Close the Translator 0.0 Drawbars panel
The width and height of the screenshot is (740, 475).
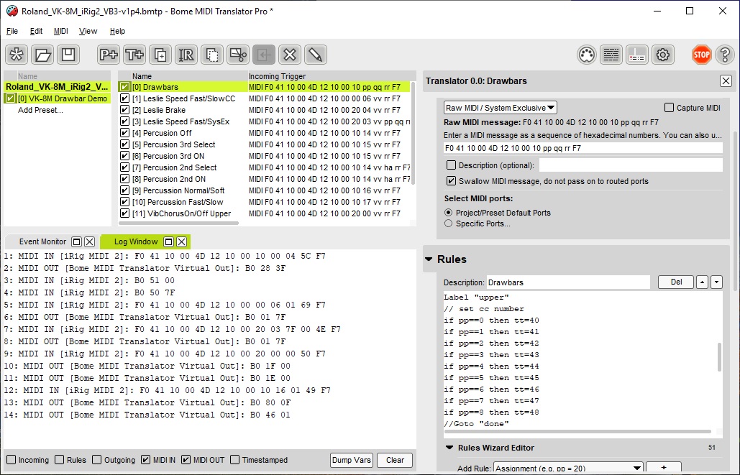[726, 80]
